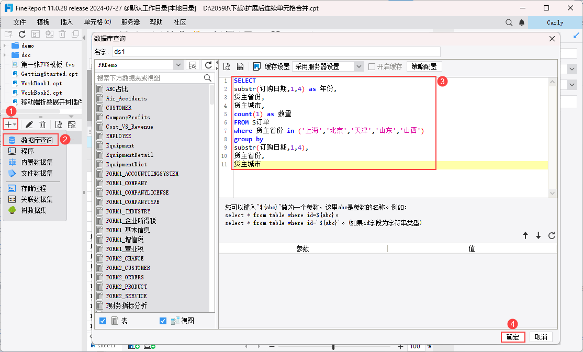Expand the demo folder
Screen dimensions: 583x352
5,46
